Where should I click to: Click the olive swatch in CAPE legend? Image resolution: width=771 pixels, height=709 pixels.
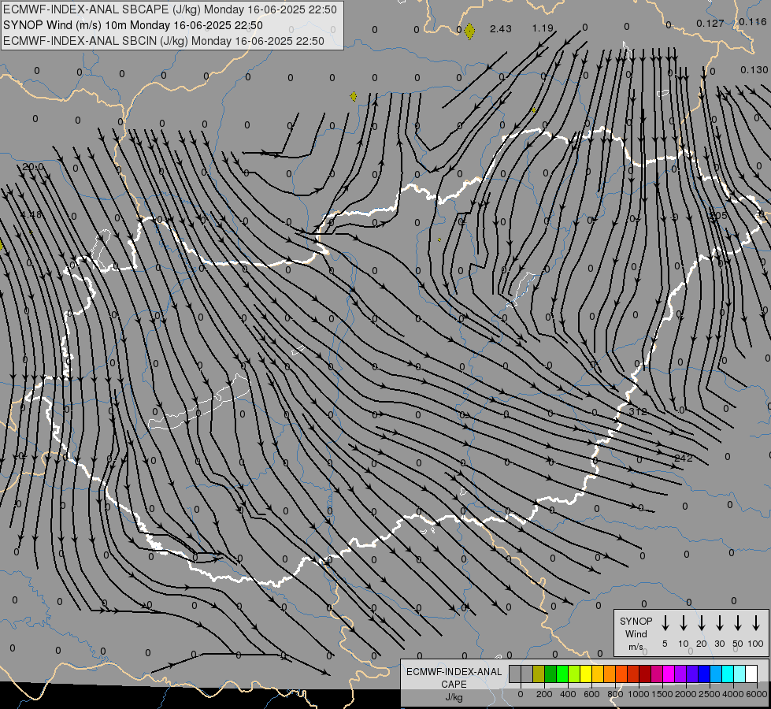tap(539, 674)
